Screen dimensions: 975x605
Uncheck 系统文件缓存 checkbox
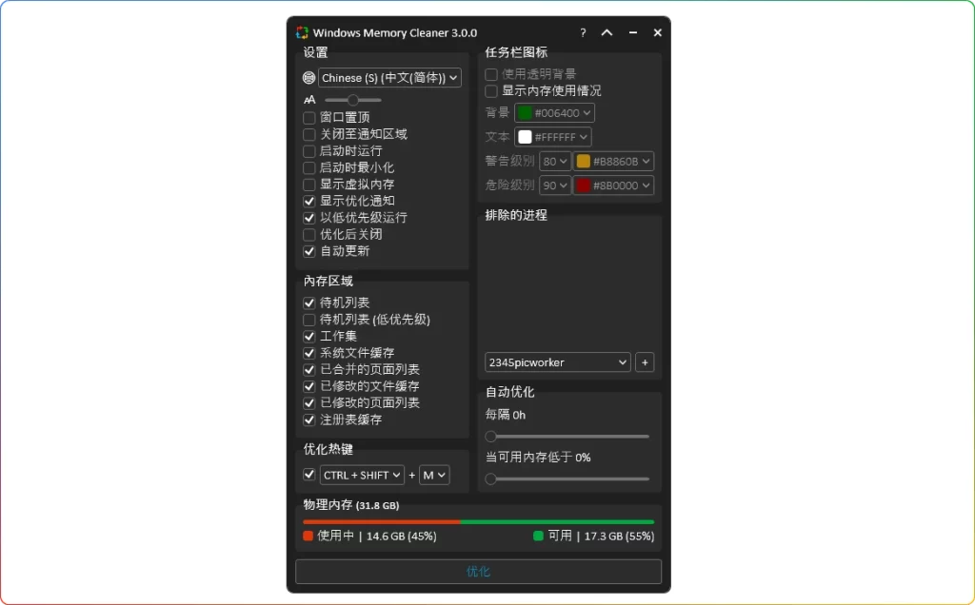coord(309,354)
